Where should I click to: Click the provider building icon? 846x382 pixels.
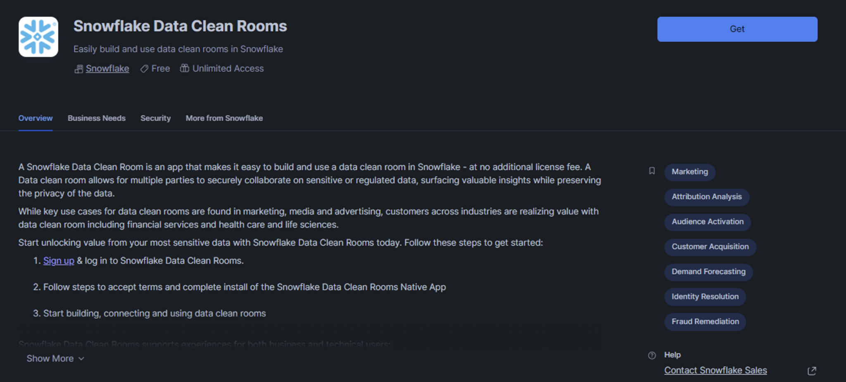78,69
